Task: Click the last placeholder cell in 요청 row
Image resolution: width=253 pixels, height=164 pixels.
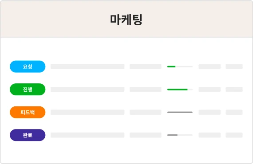Action: tap(234, 66)
